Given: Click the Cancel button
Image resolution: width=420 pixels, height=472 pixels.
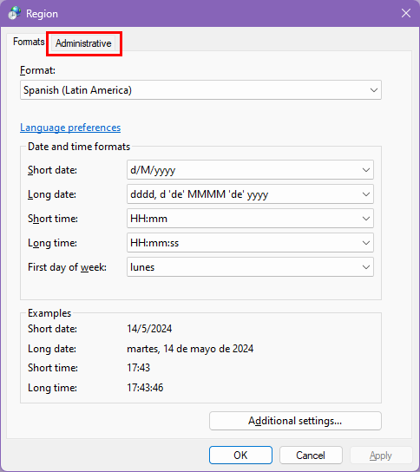Looking at the screenshot, I should [x=311, y=456].
